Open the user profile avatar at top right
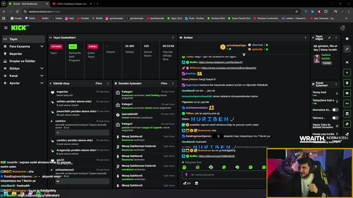Viewport: 353px width, 198px height. (343, 28)
